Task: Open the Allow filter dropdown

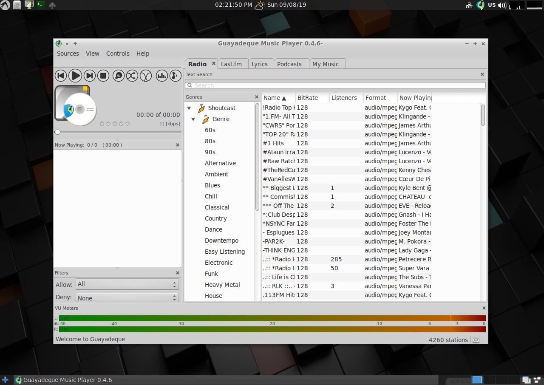Action: [x=126, y=284]
